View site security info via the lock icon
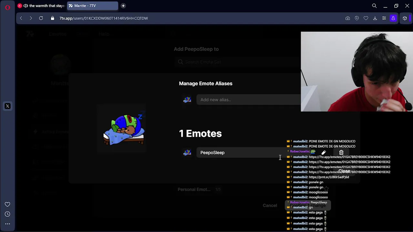 tap(52, 18)
